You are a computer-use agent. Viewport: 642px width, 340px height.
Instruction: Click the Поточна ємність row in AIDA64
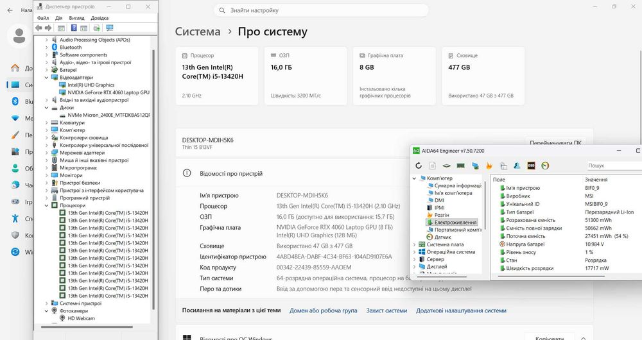coord(568,236)
